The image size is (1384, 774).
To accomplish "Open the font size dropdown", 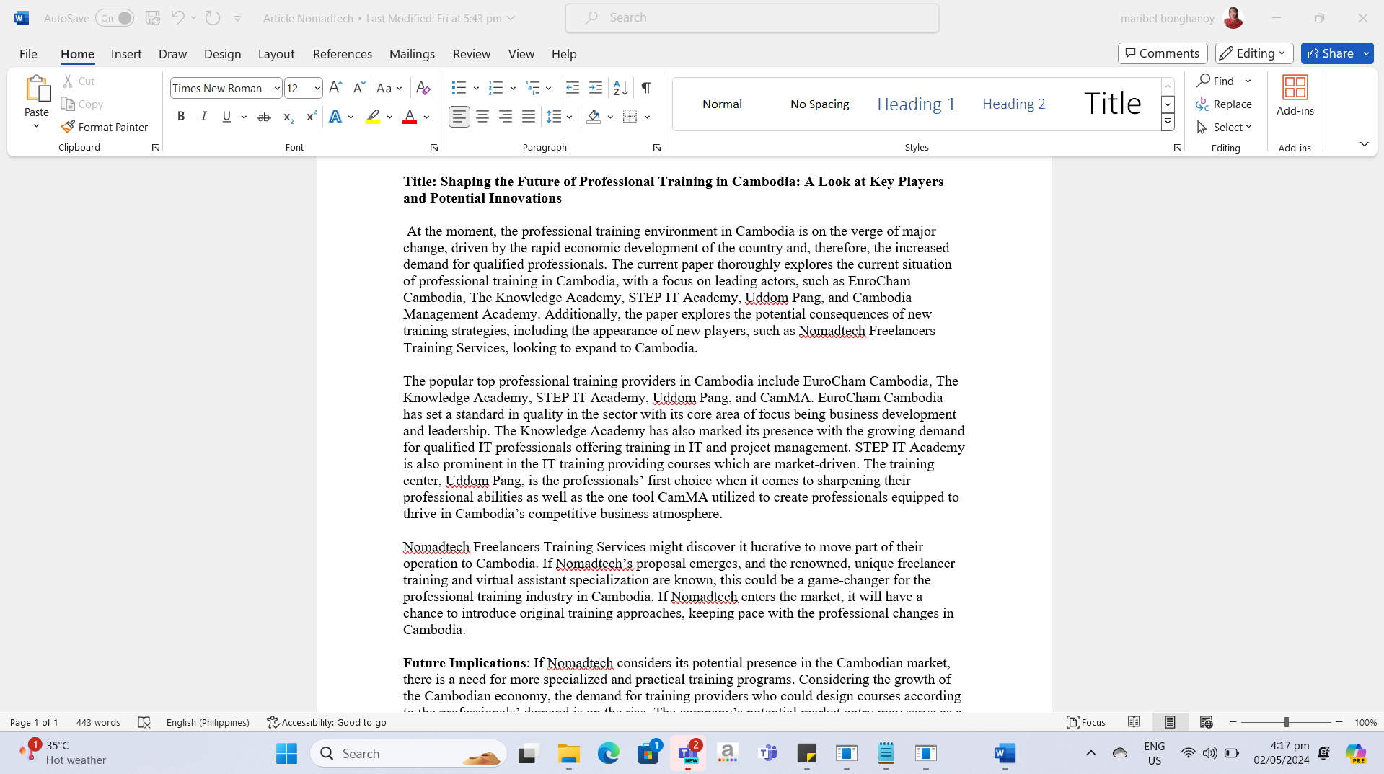I will tap(317, 88).
